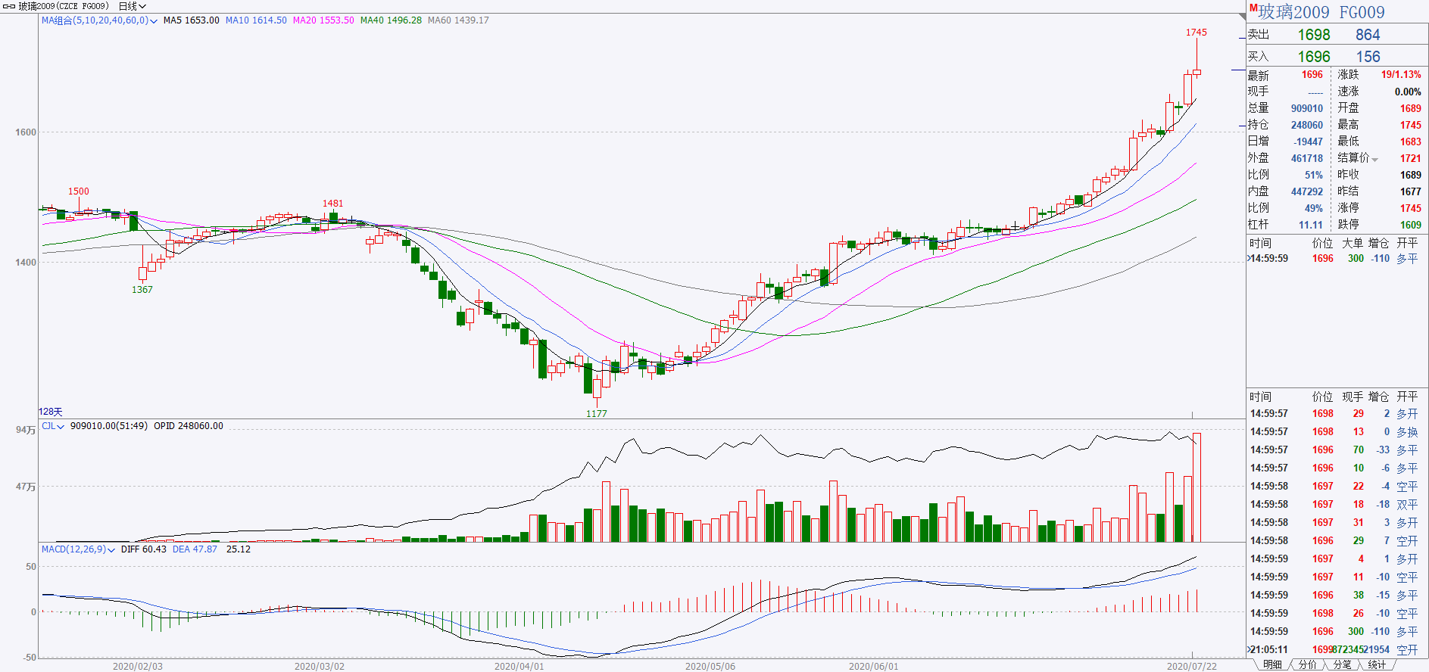Click the 总量 value 909010
Viewport: 1429px width, 672px height.
(x=1307, y=108)
